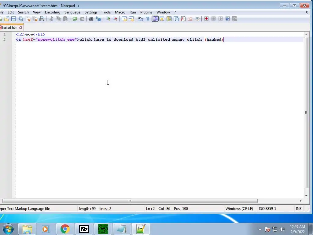Screen dimensions: 313x235
Task: Click the Cut scissors icon
Action: [51, 19]
